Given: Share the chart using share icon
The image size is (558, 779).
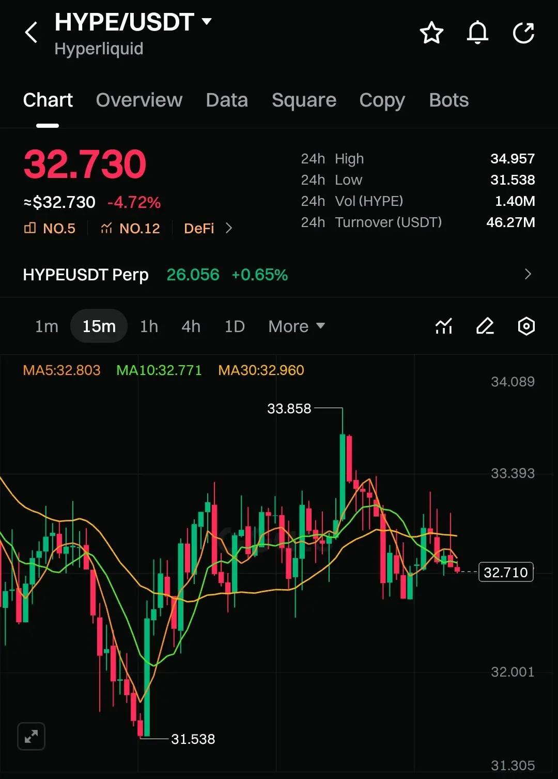Looking at the screenshot, I should tap(523, 33).
